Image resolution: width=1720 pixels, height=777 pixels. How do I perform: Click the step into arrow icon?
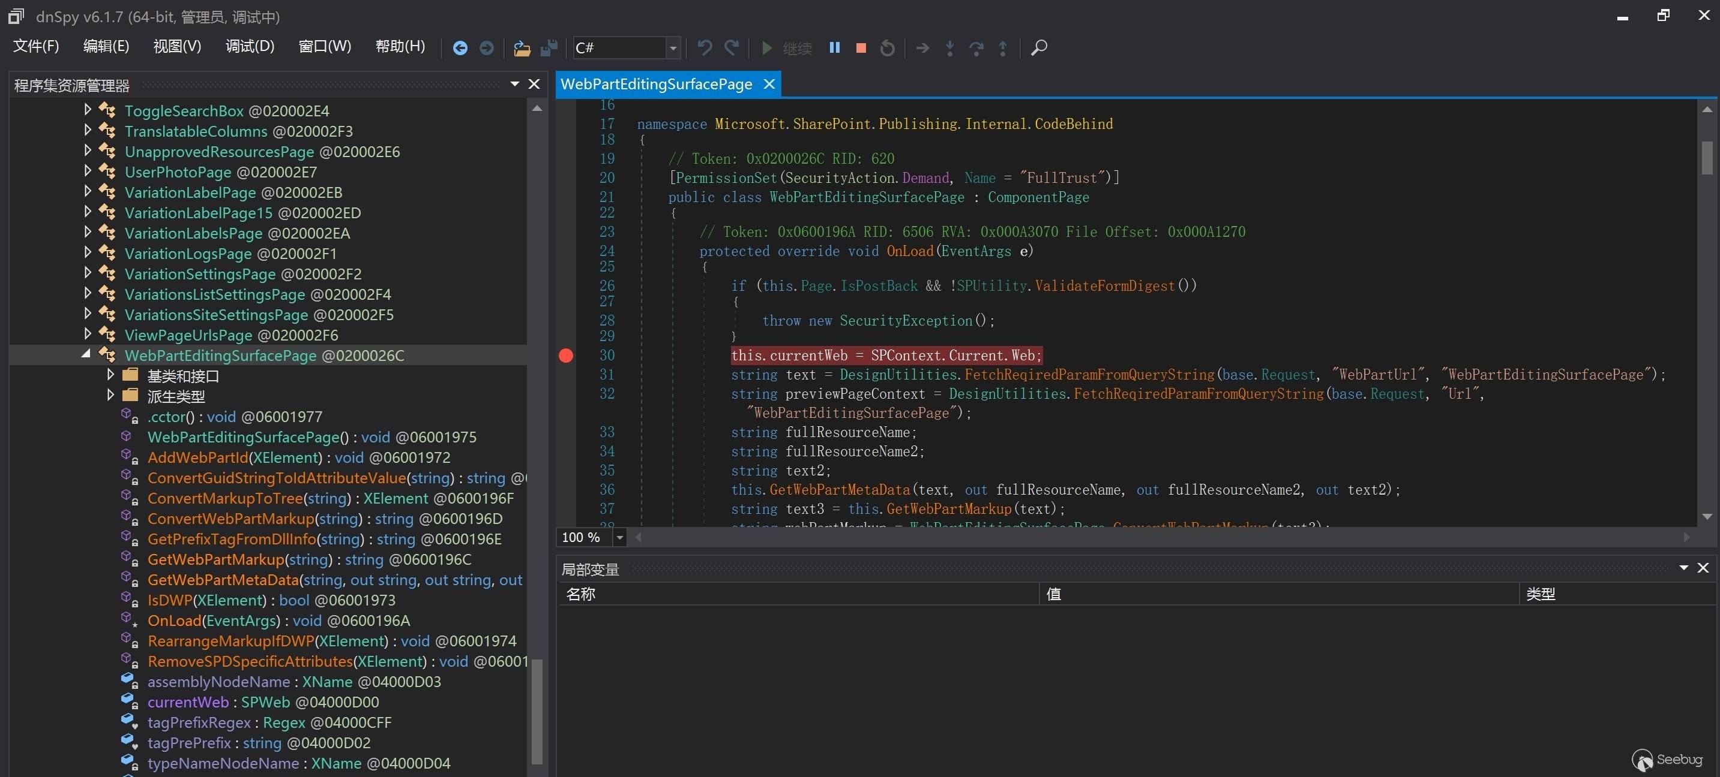point(949,48)
